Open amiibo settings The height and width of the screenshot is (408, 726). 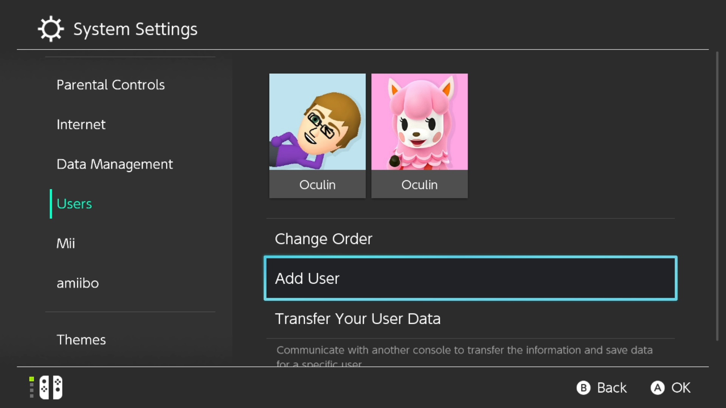78,283
